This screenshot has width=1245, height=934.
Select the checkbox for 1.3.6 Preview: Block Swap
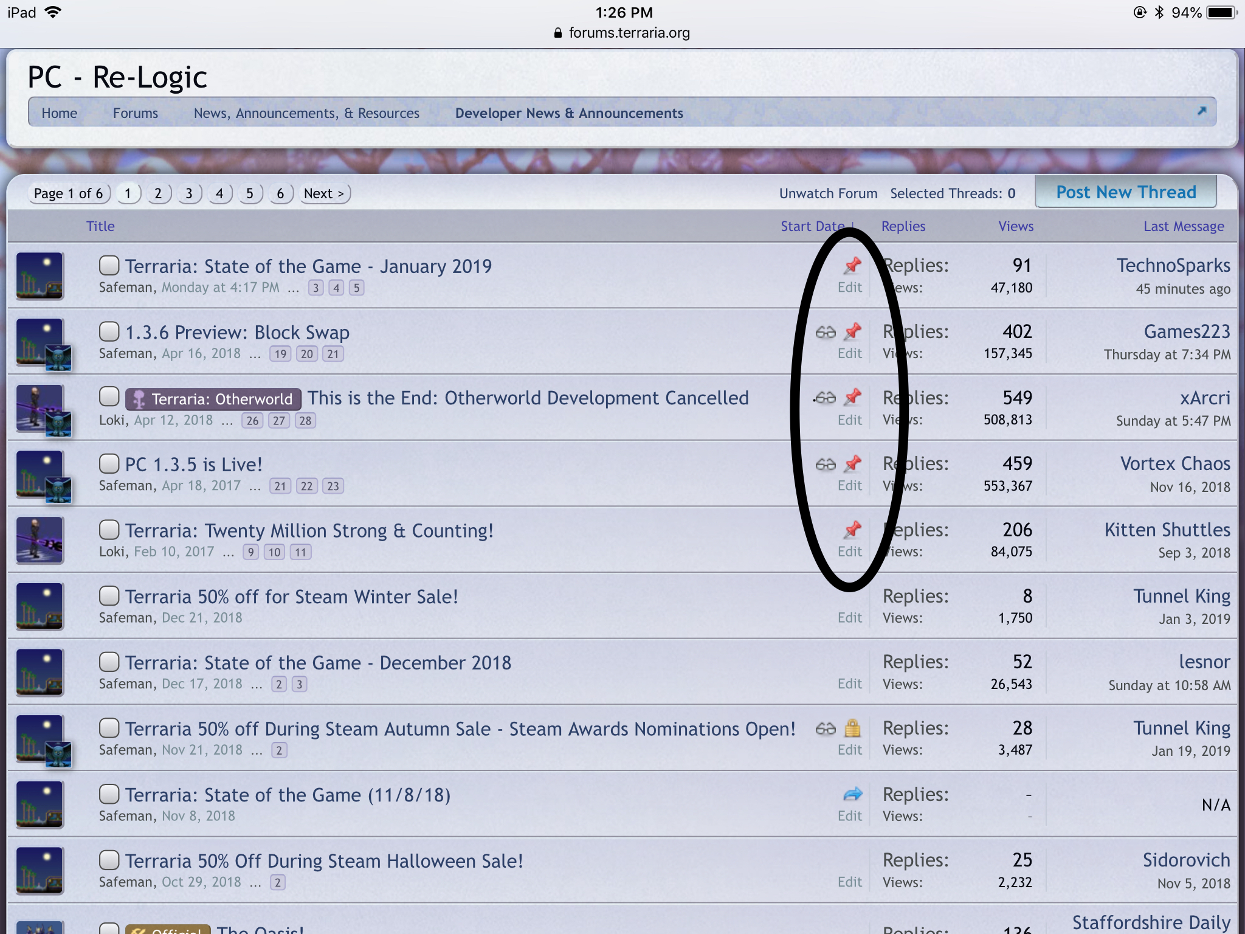[109, 331]
